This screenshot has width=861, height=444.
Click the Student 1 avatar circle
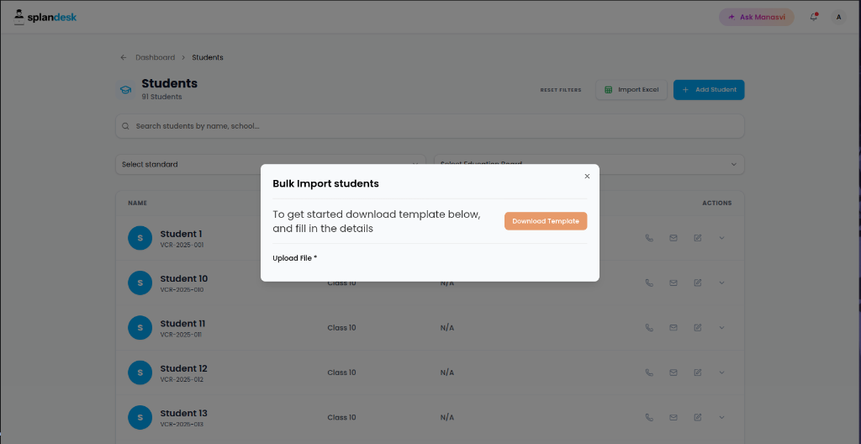pyautogui.click(x=140, y=238)
